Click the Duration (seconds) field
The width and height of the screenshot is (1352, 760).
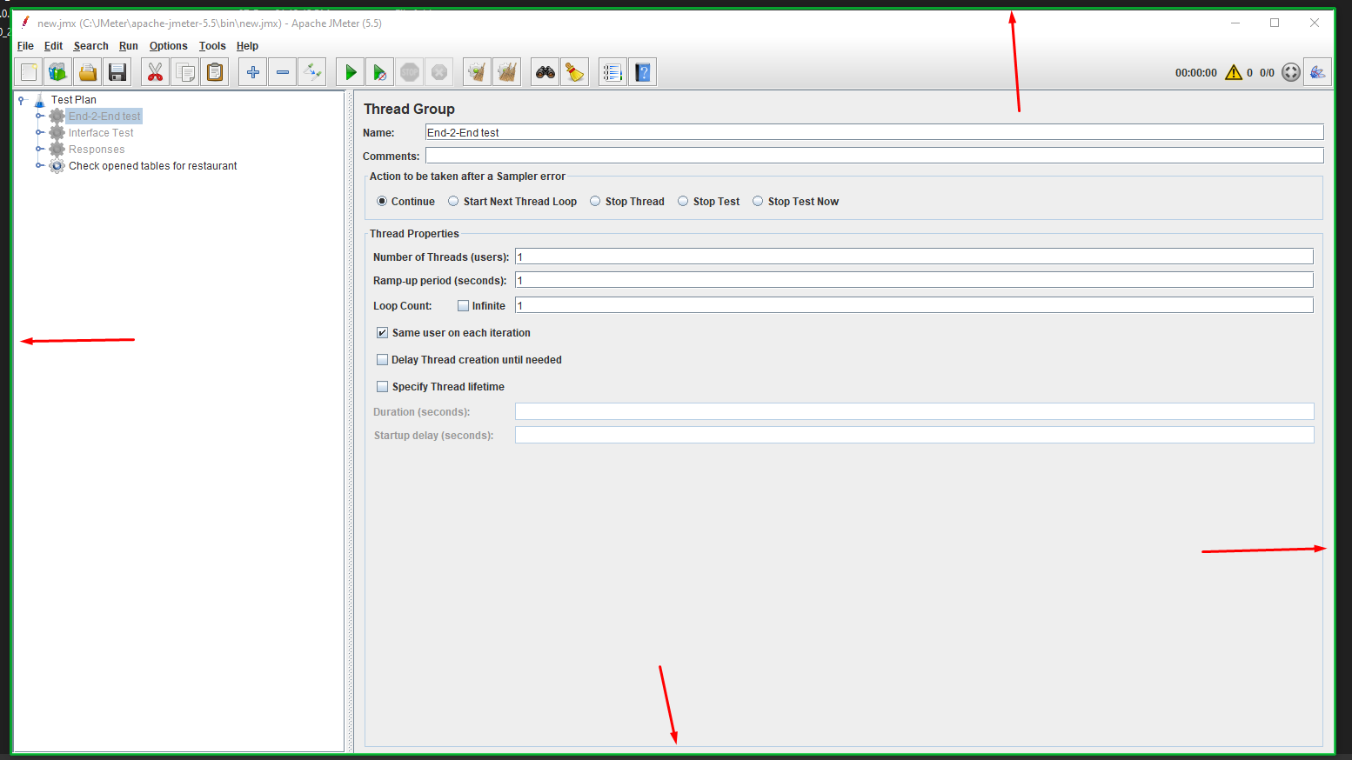914,411
